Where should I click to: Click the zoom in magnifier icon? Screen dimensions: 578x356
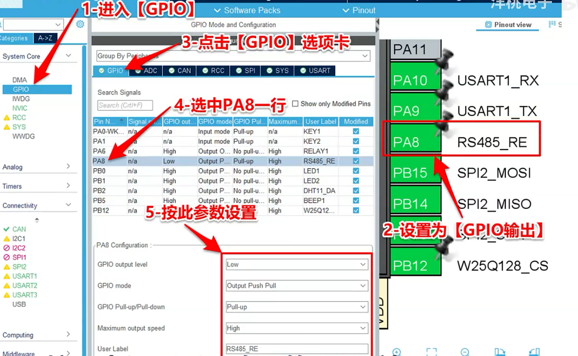click(x=397, y=352)
